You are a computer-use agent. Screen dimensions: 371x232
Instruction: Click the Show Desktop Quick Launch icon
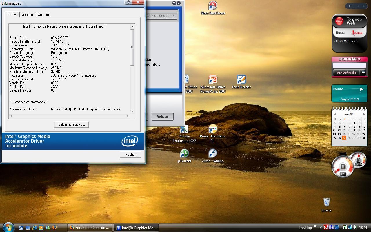point(28,228)
